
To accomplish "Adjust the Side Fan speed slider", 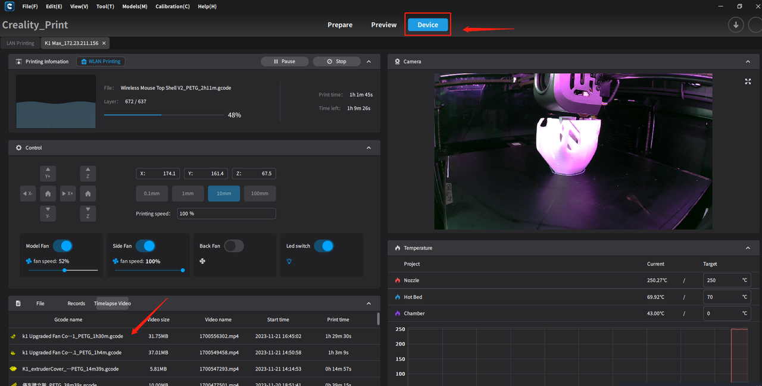I will 149,270.
